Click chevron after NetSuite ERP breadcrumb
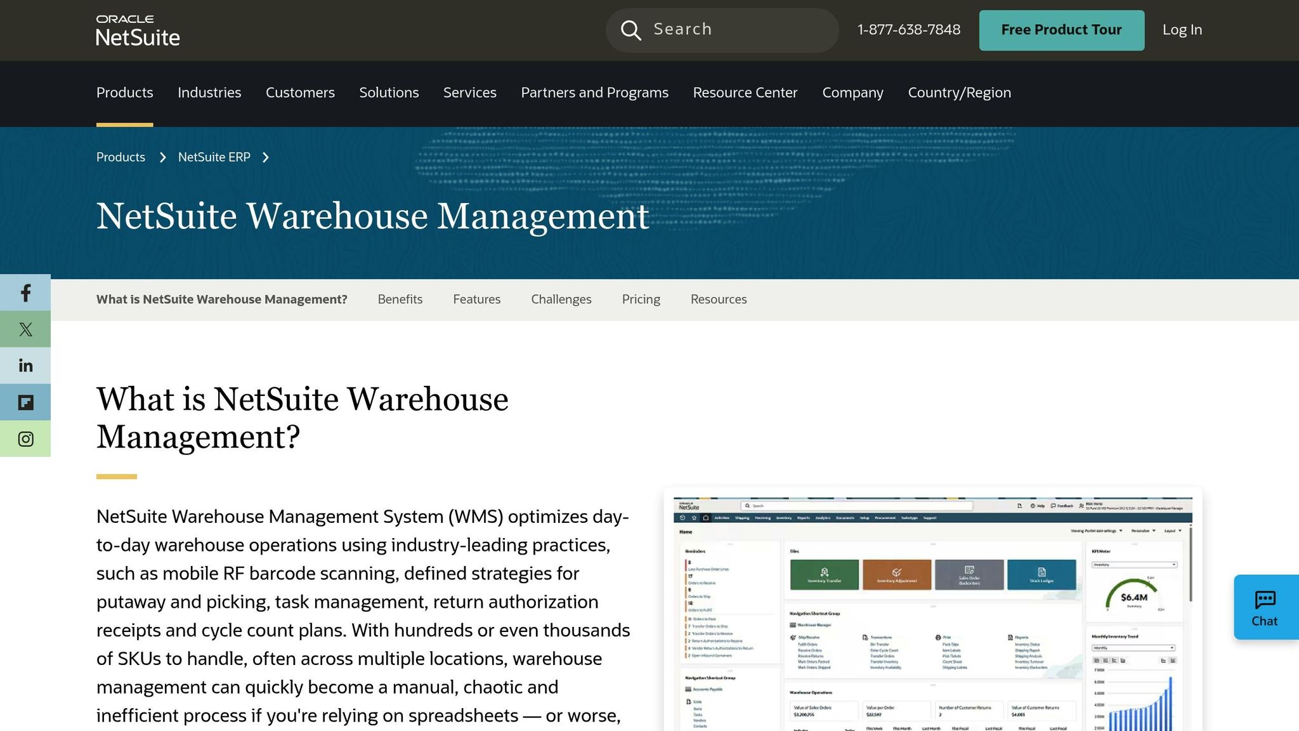The height and width of the screenshot is (731, 1299). [x=266, y=157]
